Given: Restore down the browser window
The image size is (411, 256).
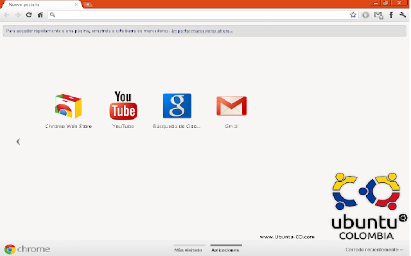Looking at the screenshot, I should pos(385,3).
